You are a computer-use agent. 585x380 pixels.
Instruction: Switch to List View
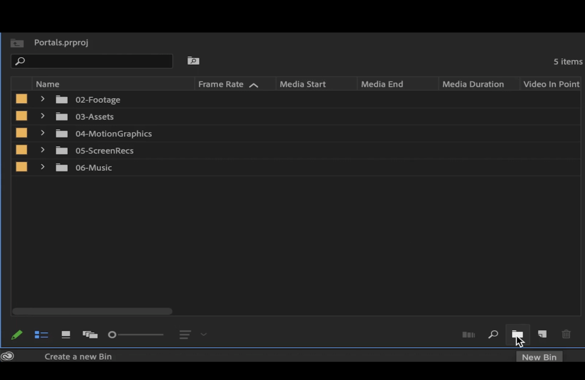coord(41,335)
